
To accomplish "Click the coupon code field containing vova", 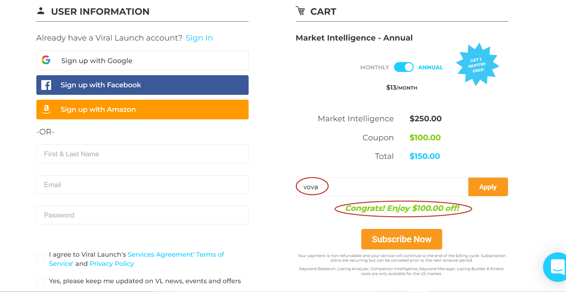I will pos(382,187).
